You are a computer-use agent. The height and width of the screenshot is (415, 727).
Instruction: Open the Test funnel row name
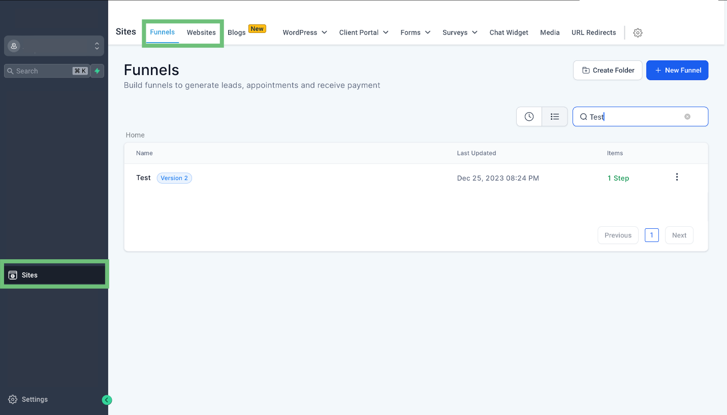143,178
